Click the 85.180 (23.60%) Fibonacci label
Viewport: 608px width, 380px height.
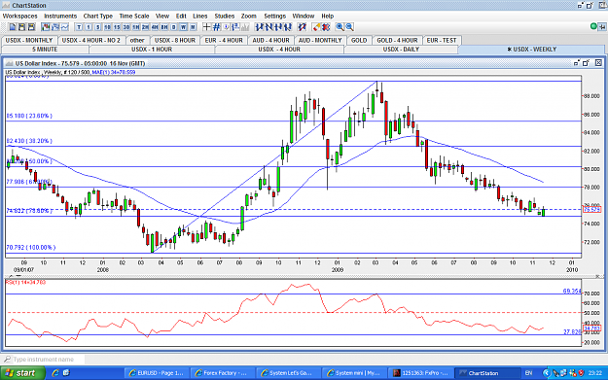[29, 116]
